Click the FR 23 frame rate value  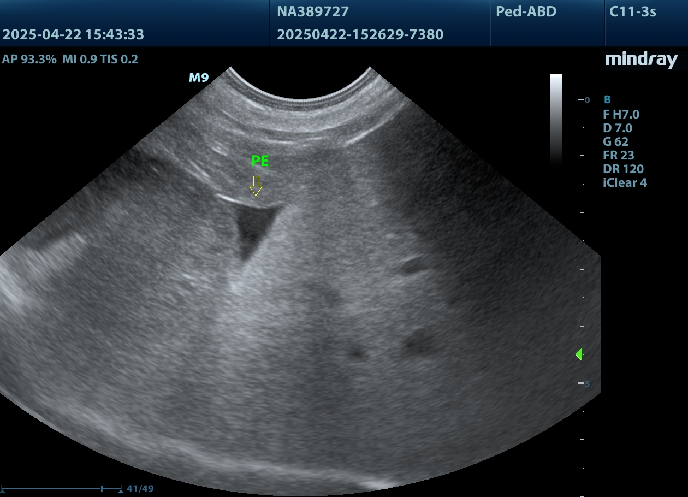pyautogui.click(x=618, y=155)
